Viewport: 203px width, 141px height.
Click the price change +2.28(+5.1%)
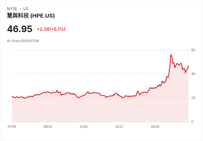click(x=51, y=29)
